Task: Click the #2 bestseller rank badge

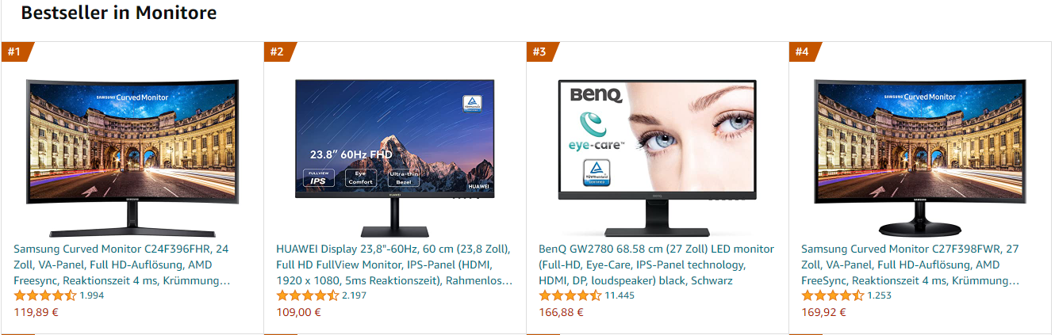Action: point(278,51)
